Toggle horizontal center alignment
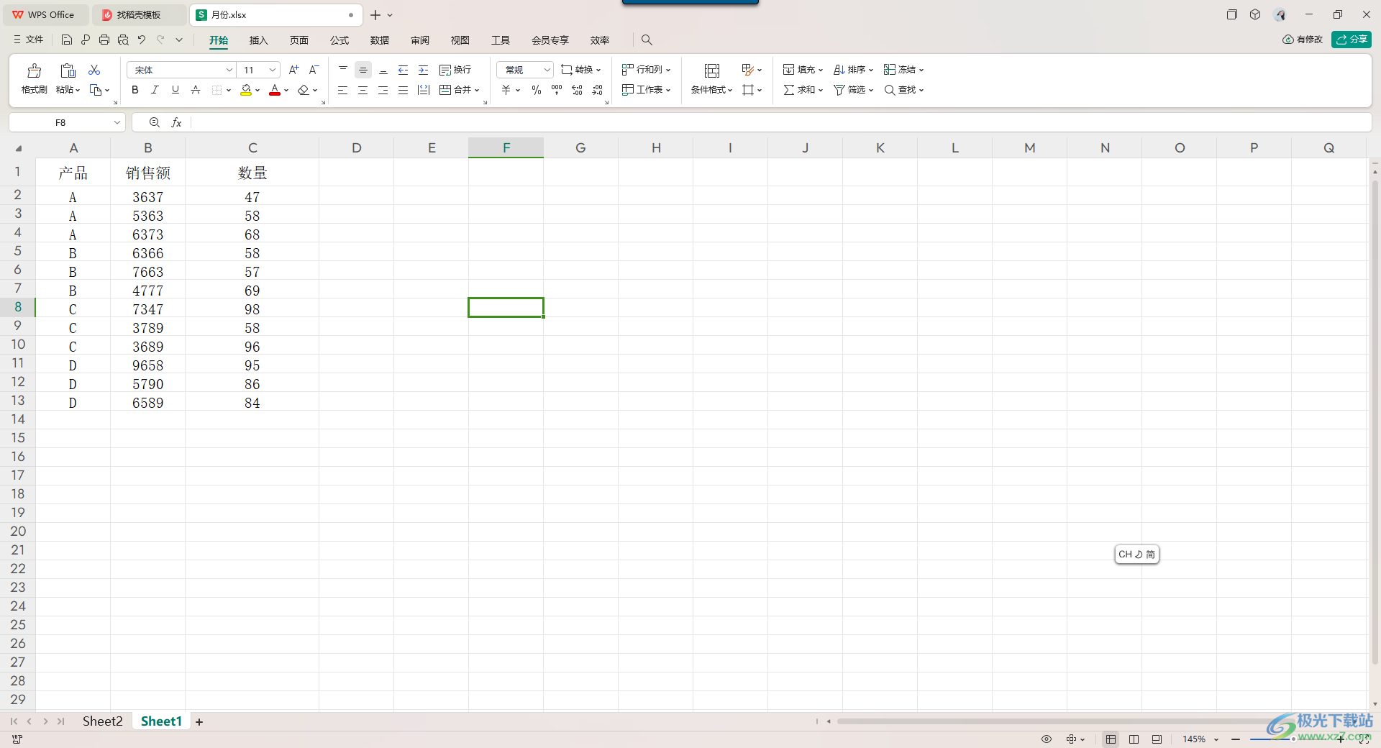1381x748 pixels. coord(363,90)
